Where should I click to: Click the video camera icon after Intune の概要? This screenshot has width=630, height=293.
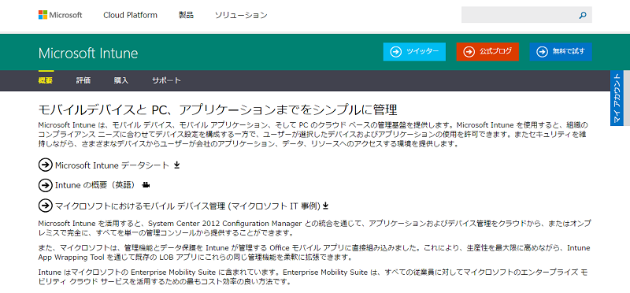(x=146, y=185)
